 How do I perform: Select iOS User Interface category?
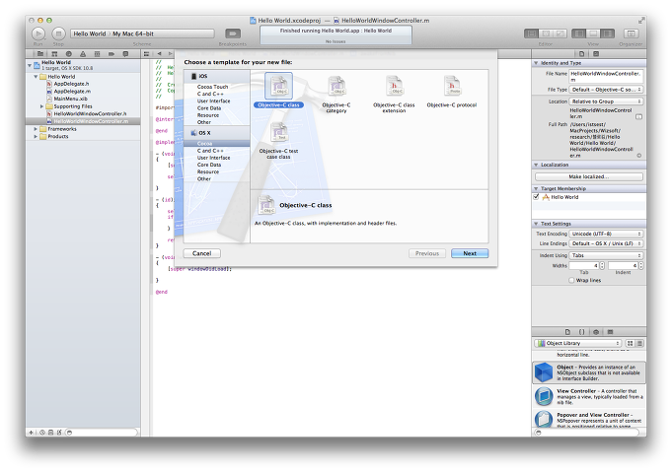[x=213, y=101]
